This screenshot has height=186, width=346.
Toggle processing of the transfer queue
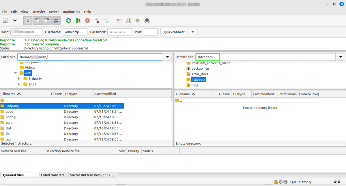78,21
